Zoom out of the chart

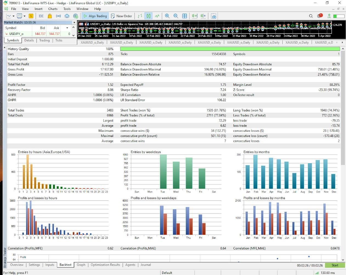click(176, 16)
